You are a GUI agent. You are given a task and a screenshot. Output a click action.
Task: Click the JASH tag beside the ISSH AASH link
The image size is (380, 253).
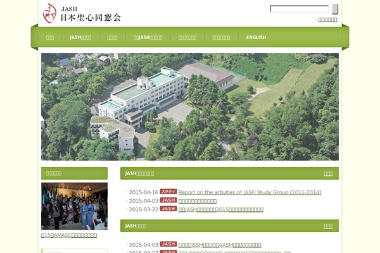pos(168,244)
